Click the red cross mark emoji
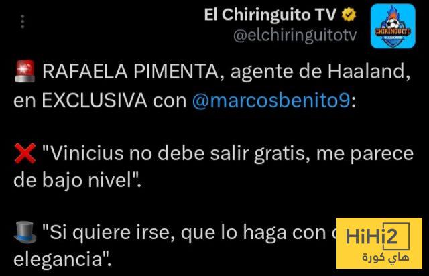This screenshot has width=429, height=276. pos(25,153)
